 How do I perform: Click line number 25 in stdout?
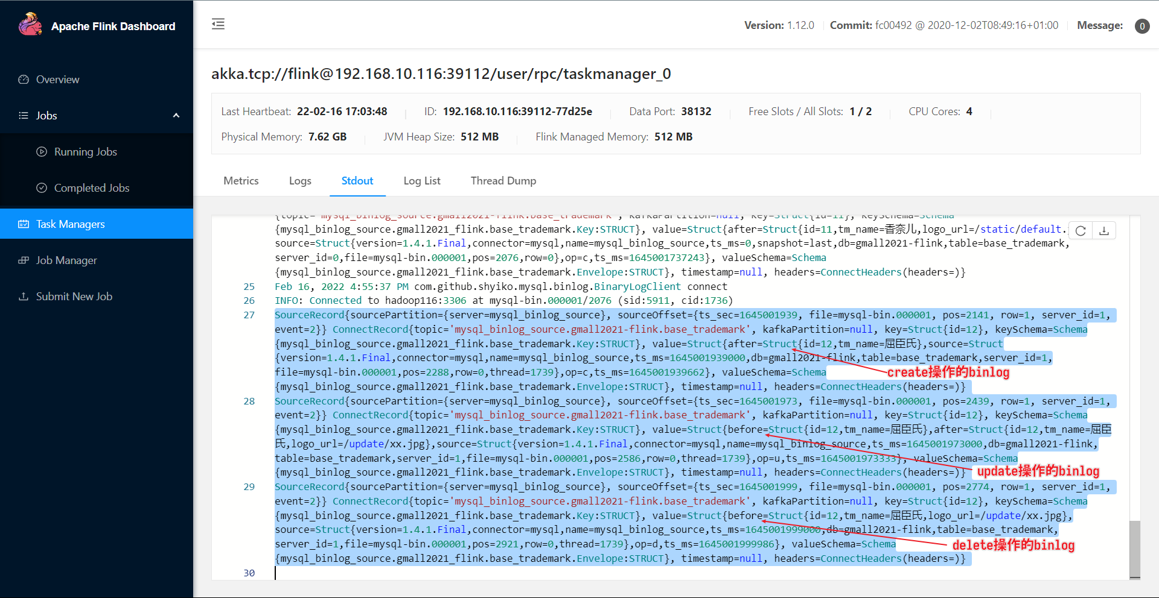[249, 286]
